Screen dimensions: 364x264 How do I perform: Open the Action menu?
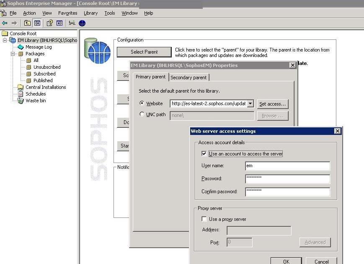tap(29, 13)
